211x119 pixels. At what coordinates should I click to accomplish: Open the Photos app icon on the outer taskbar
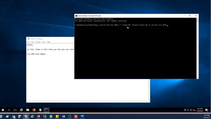pyautogui.click(x=82, y=116)
